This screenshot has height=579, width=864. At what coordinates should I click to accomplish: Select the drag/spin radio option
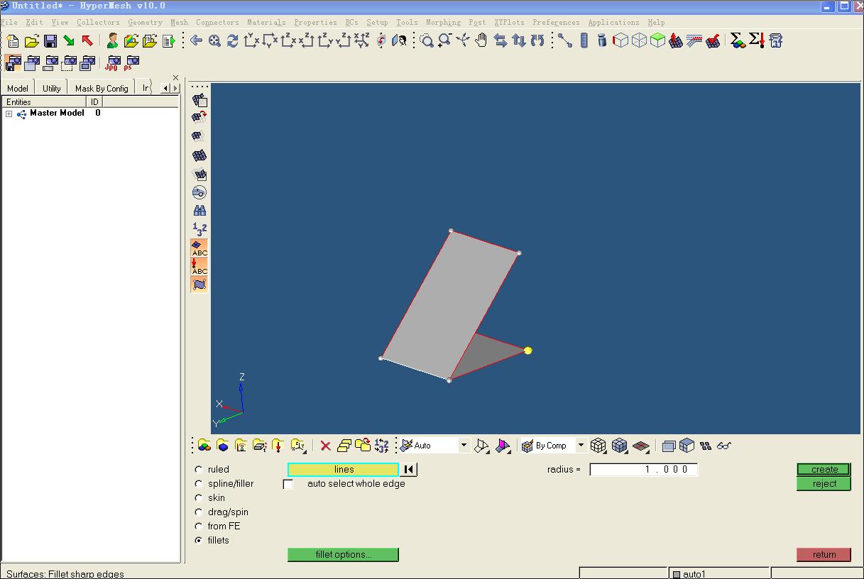pos(199,512)
